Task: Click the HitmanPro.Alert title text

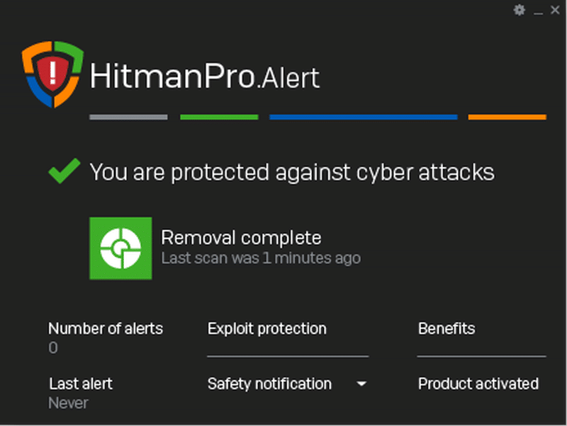Action: [206, 78]
